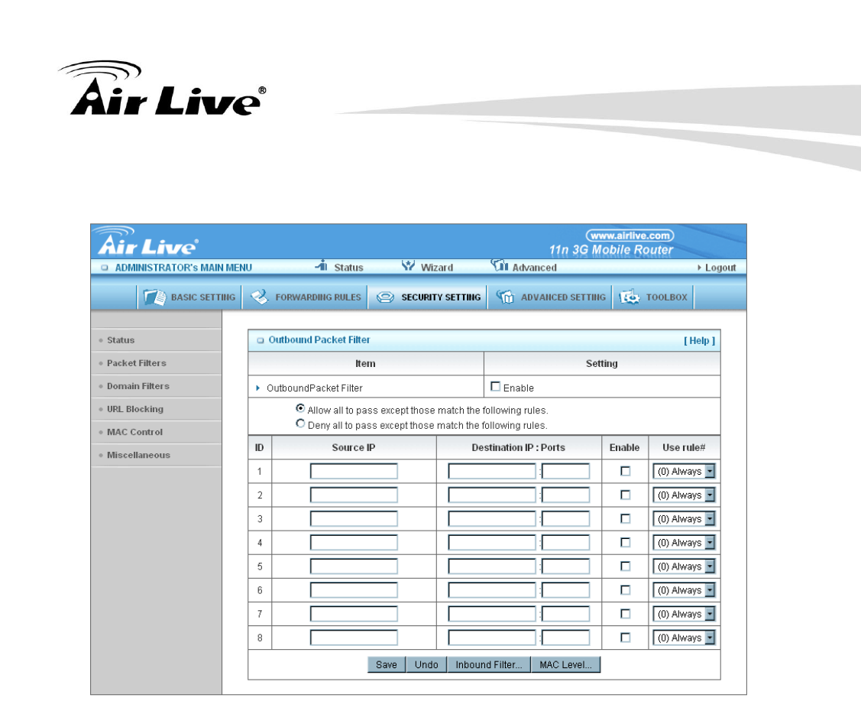Click the Forwarding Rules icon
Viewport: 861px width, 711px height.
point(259,297)
